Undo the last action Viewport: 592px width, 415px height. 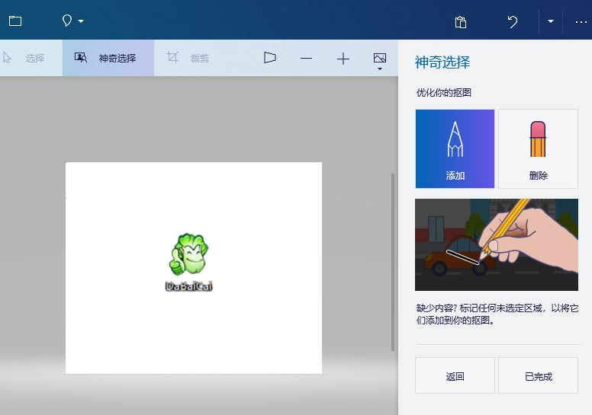(512, 21)
